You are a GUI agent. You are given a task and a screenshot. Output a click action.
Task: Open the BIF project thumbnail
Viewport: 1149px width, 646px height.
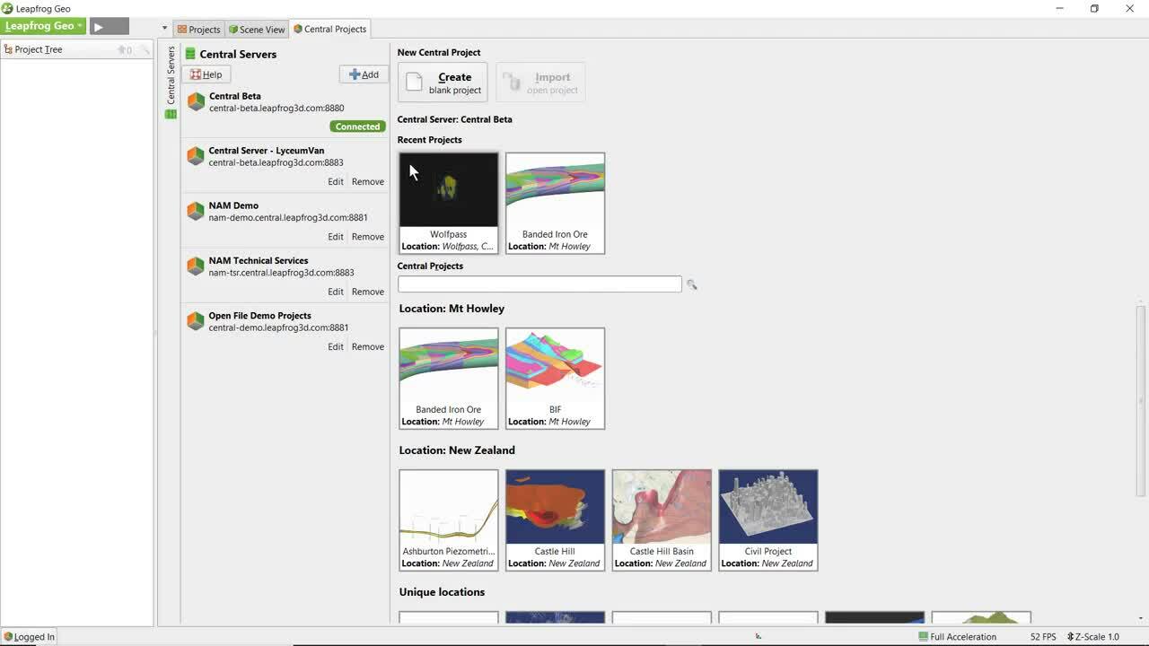click(x=555, y=378)
